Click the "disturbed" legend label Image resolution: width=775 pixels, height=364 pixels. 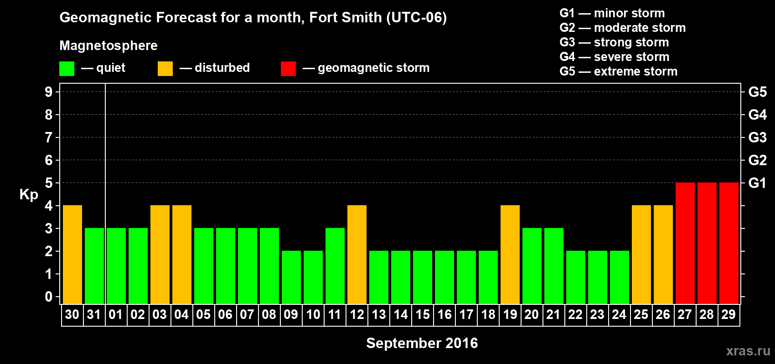coord(222,68)
